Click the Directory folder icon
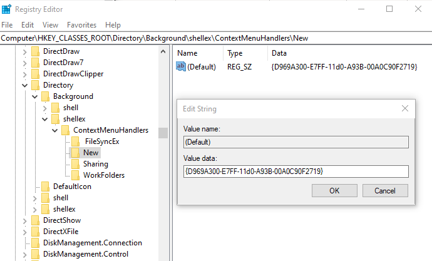 tap(35, 85)
